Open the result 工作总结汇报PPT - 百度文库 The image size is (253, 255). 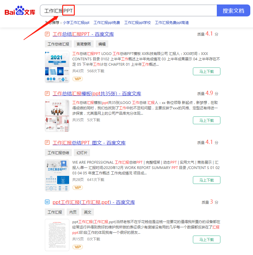pos(83,34)
